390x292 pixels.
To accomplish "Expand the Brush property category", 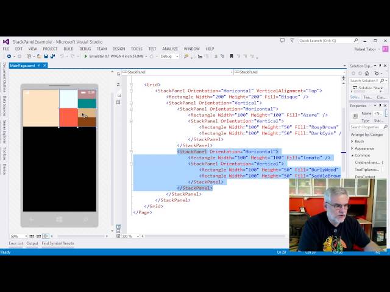I will click(352, 141).
